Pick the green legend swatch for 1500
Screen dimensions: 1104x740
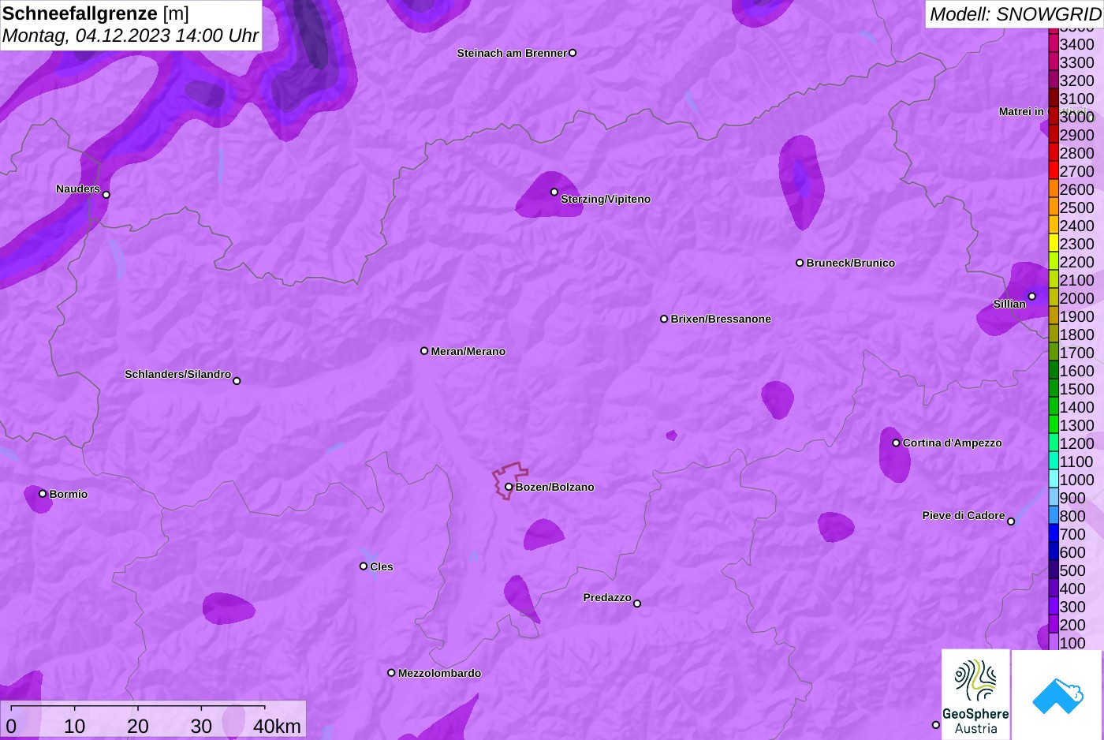point(1054,389)
